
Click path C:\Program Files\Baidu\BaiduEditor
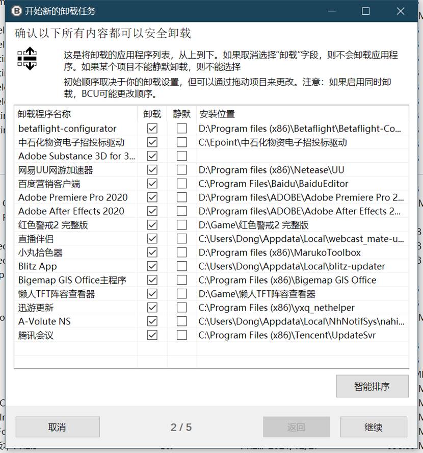coord(273,184)
